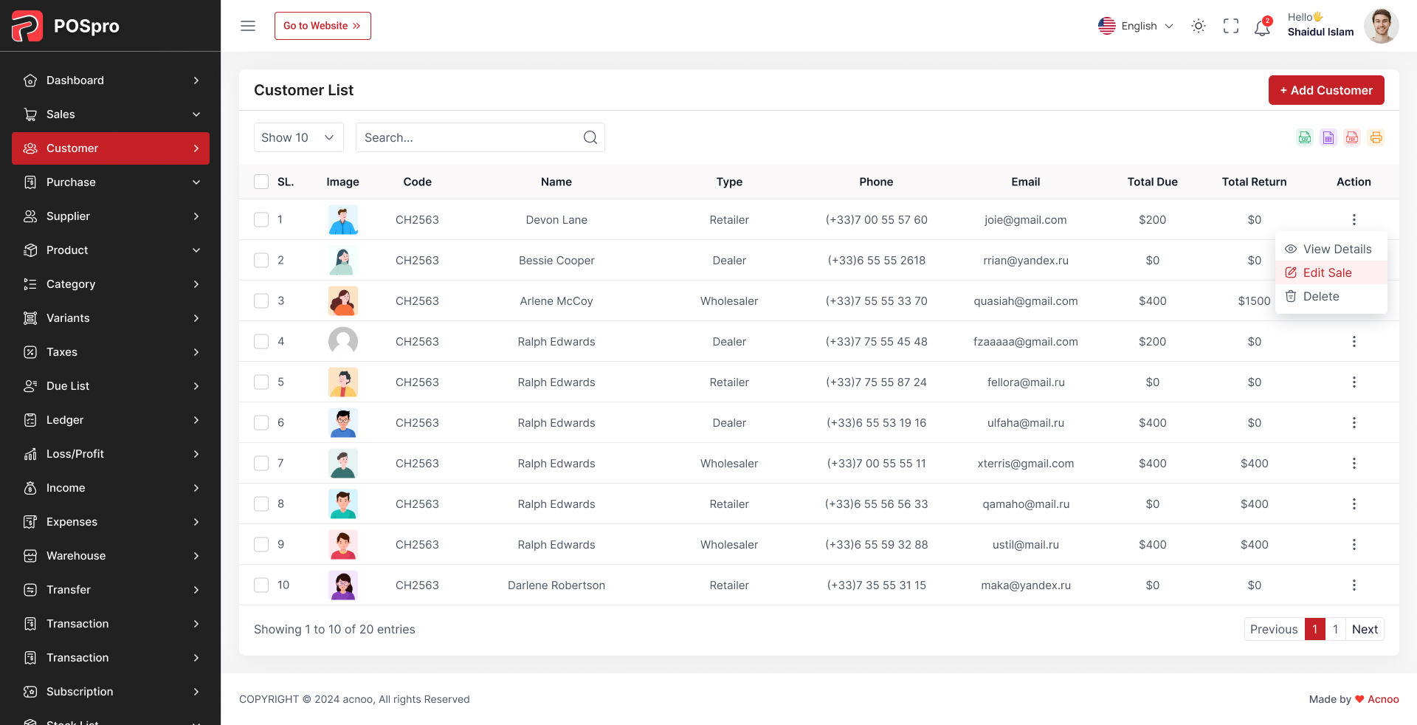Follow the Acnoo link in the footer
Screen dimensions: 1417x725
tap(1383, 699)
